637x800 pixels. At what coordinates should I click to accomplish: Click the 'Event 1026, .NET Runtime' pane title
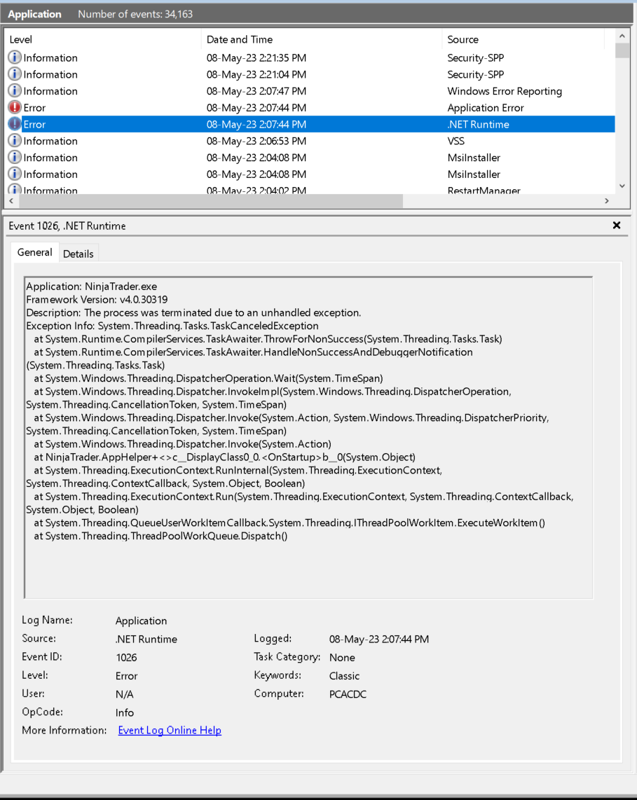67,226
